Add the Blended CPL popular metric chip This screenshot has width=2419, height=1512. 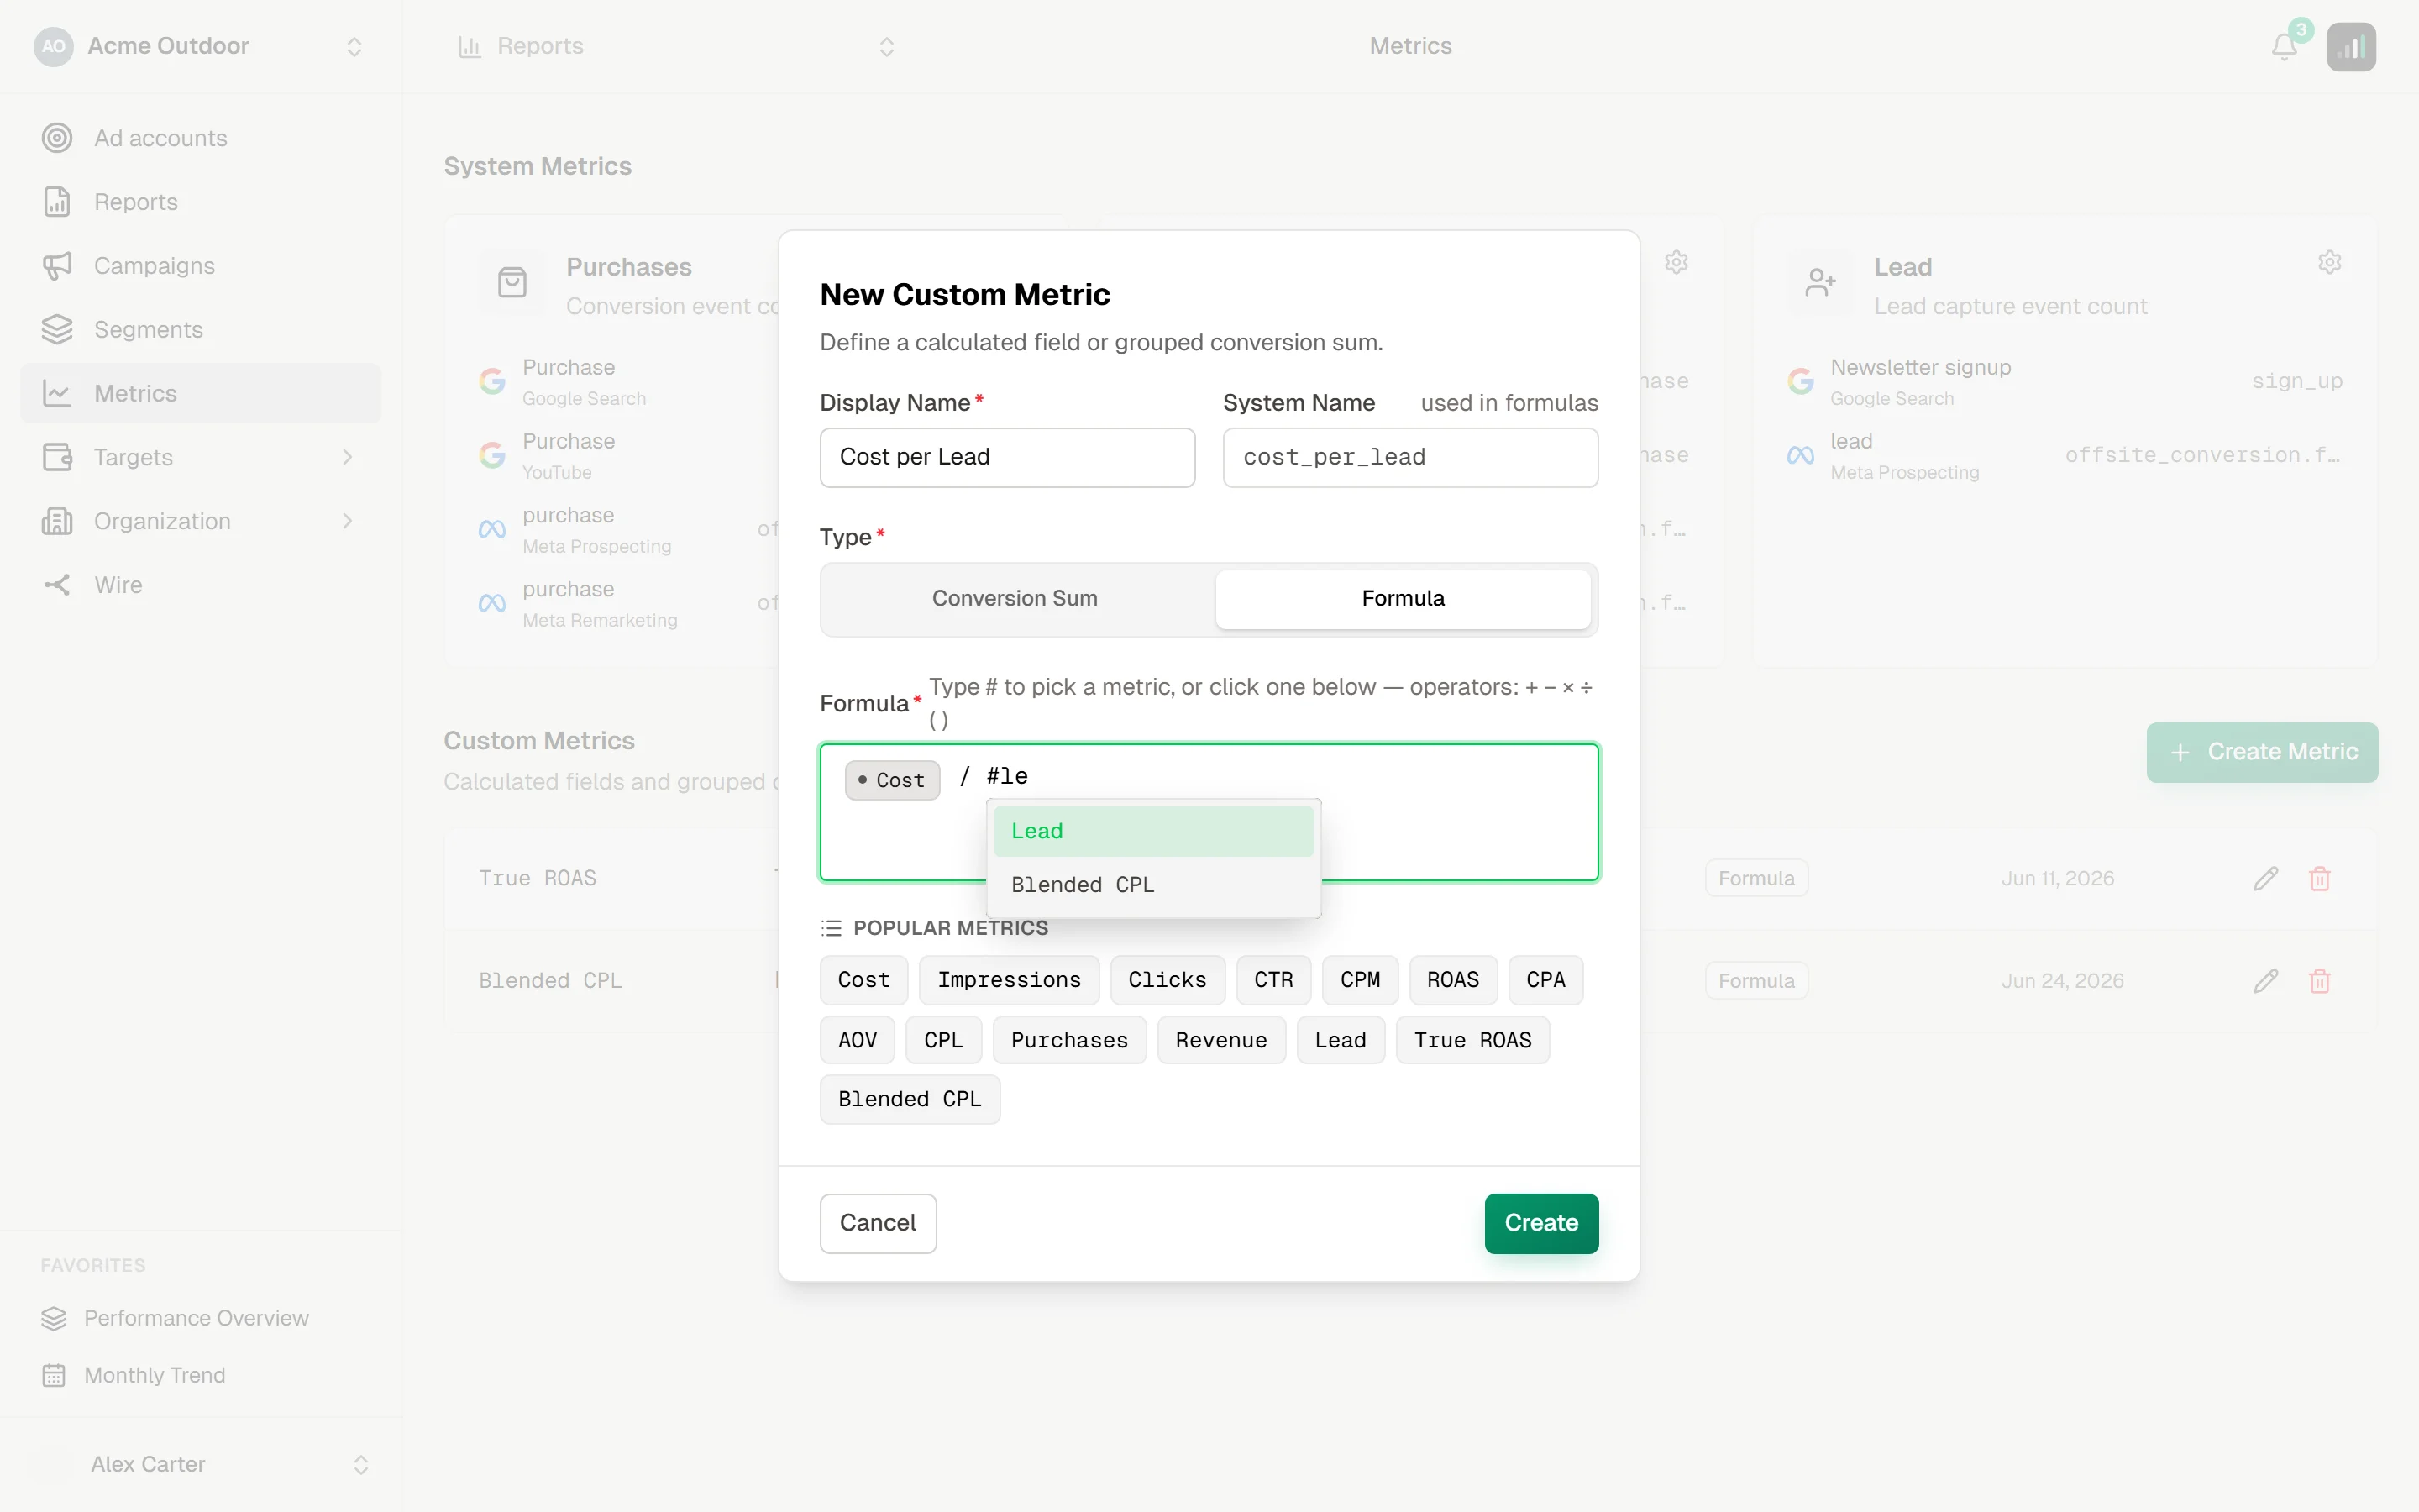910,1099
